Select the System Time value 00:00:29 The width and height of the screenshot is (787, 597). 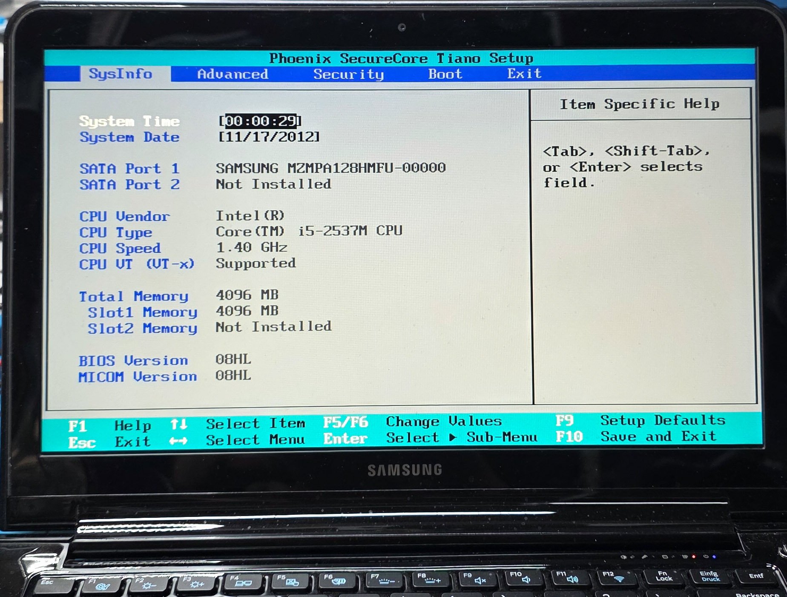tap(260, 121)
